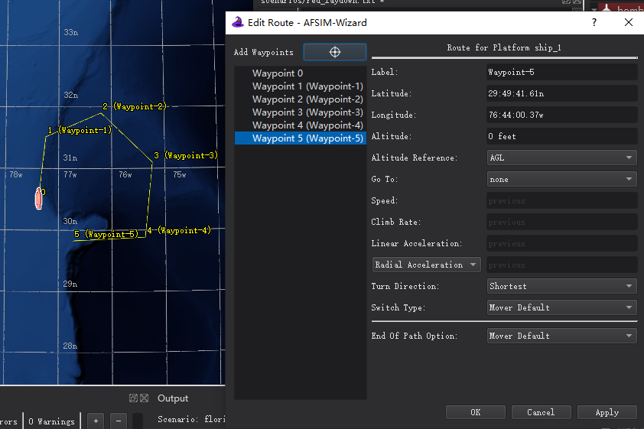644x429 pixels.
Task: Click the Add Waypoints crosshair button
Action: tap(335, 52)
